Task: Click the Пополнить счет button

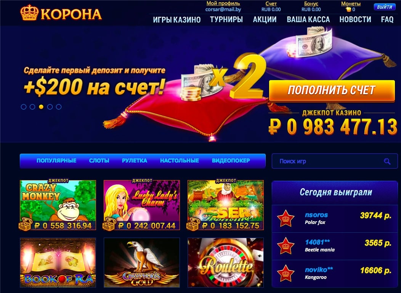Action: click(x=332, y=90)
